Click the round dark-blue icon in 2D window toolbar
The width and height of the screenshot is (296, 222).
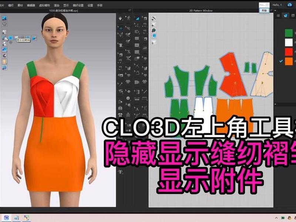(154, 30)
